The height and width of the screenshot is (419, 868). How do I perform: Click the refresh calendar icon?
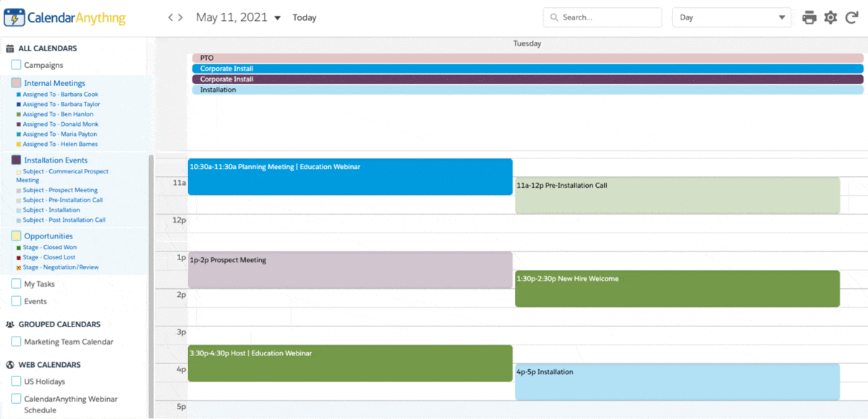pos(851,17)
